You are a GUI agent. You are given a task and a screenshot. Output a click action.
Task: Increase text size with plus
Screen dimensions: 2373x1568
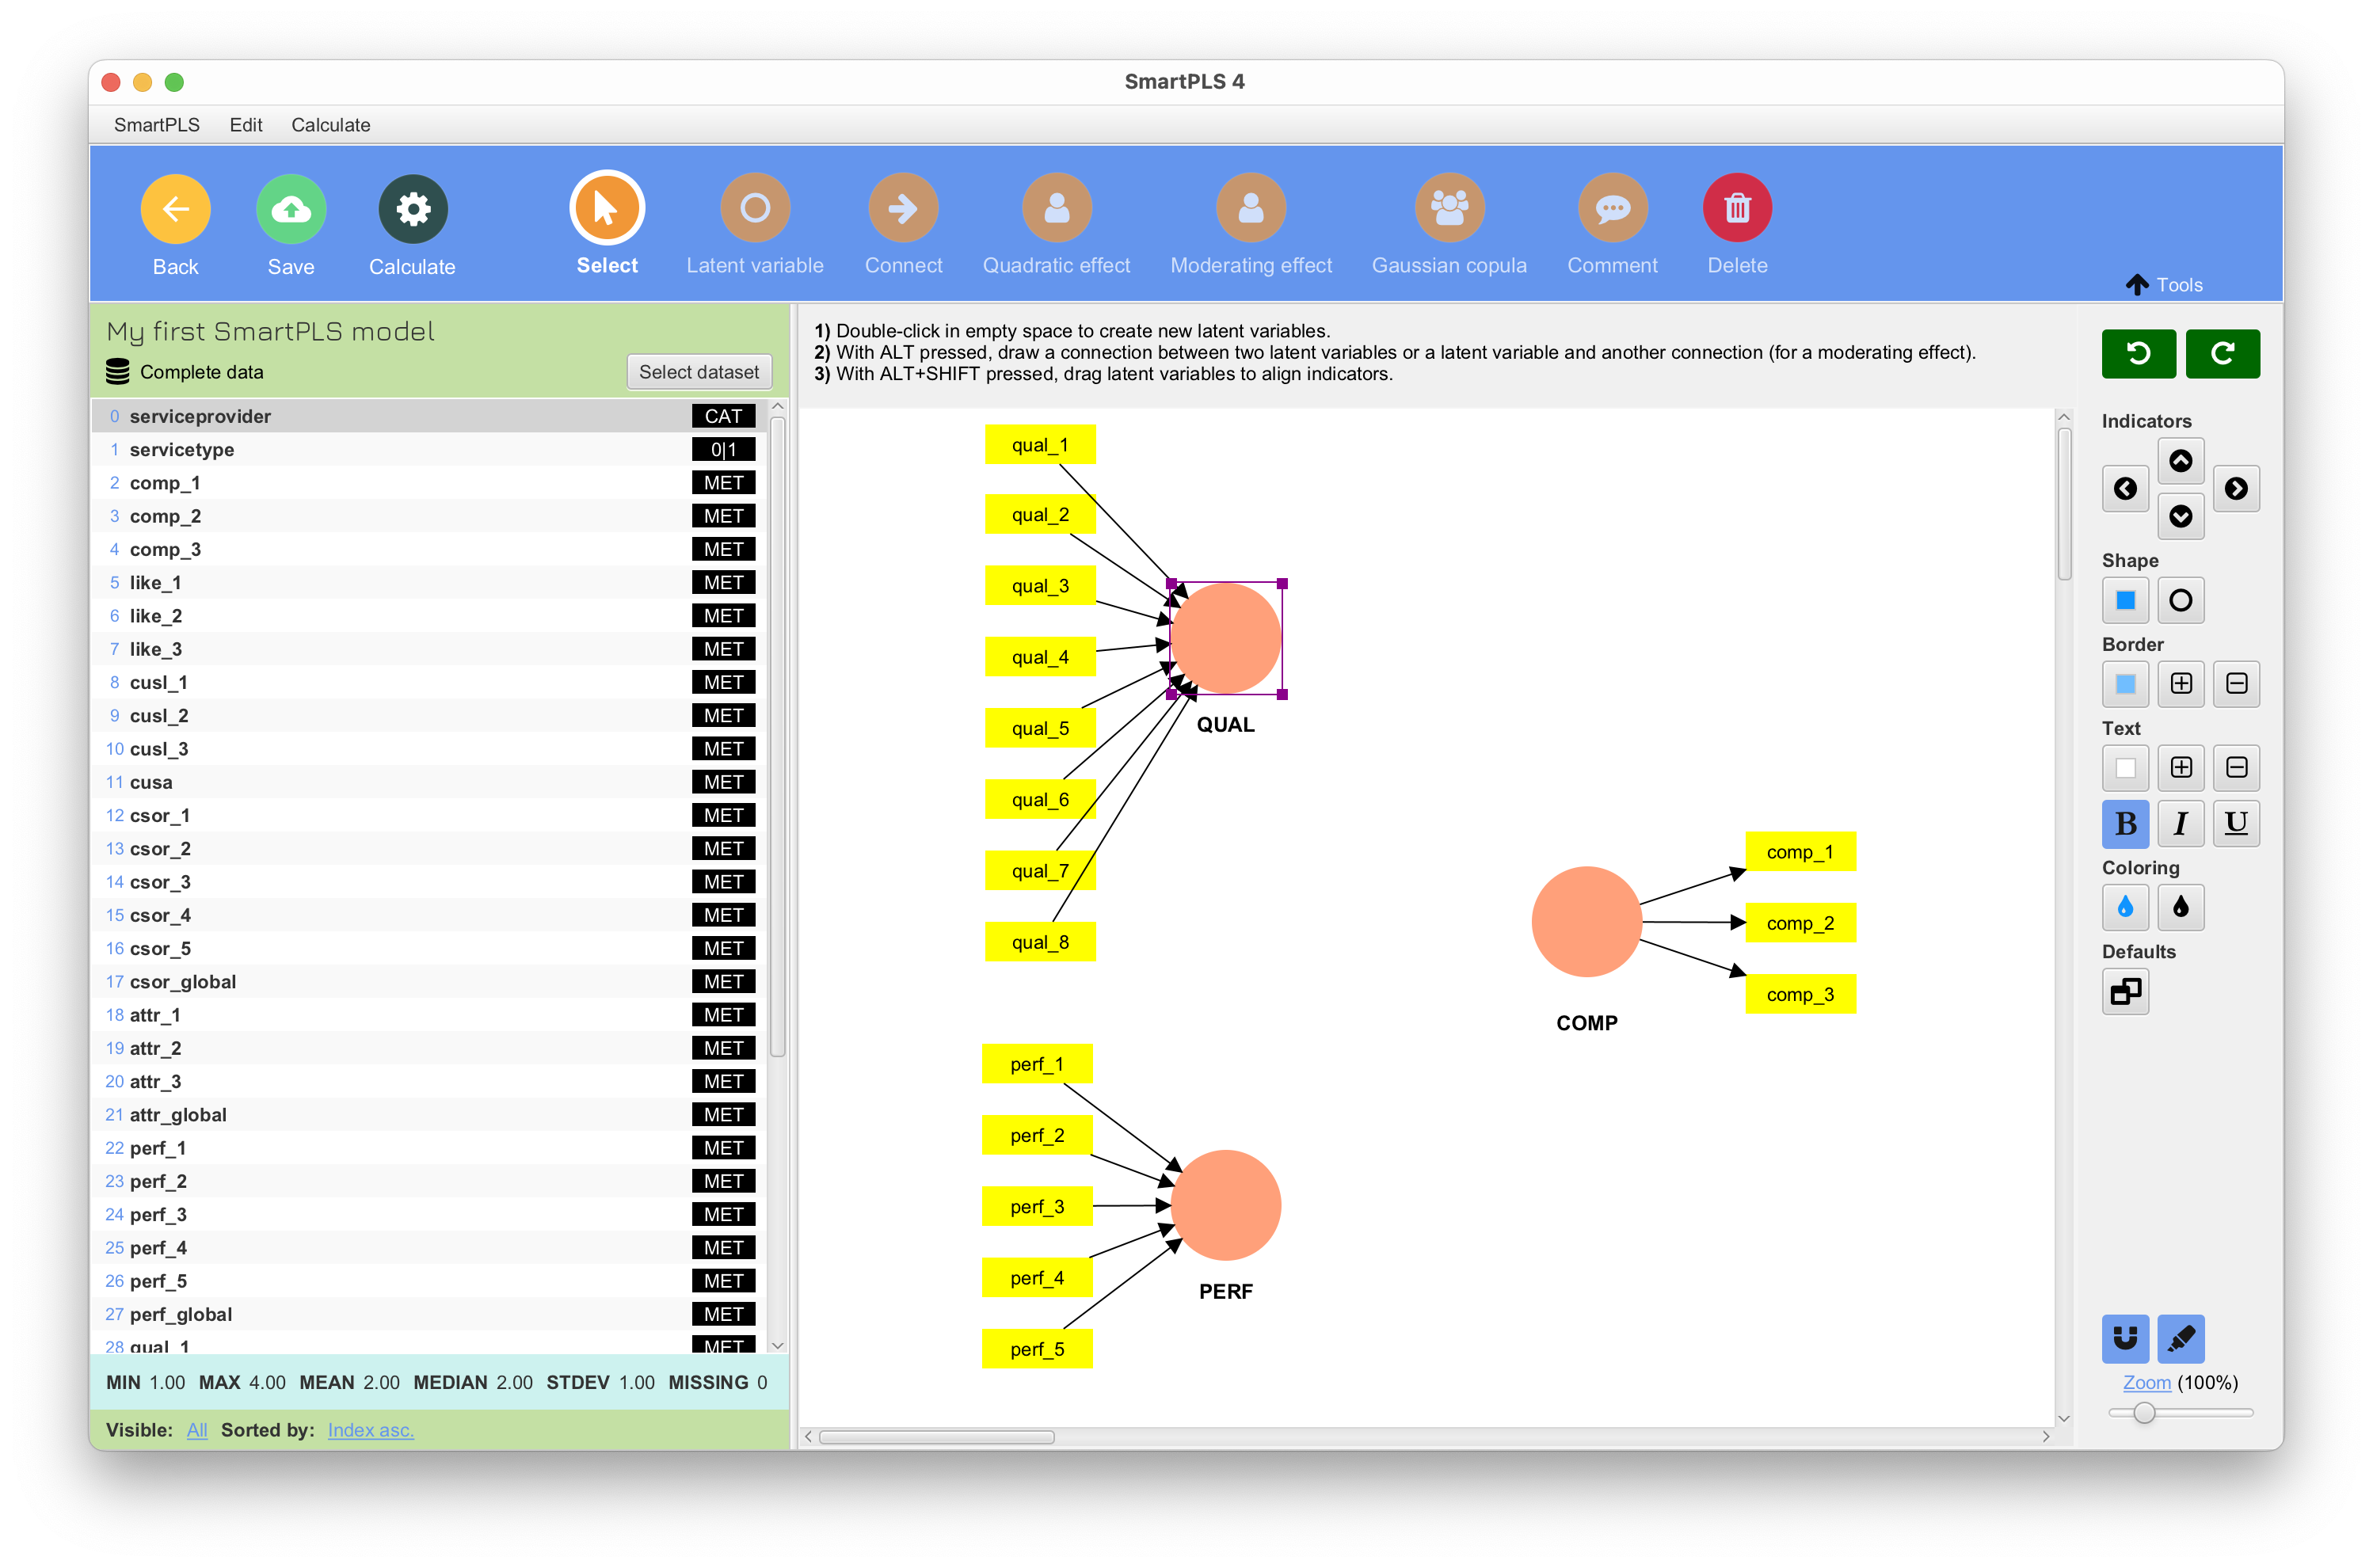(x=2181, y=768)
